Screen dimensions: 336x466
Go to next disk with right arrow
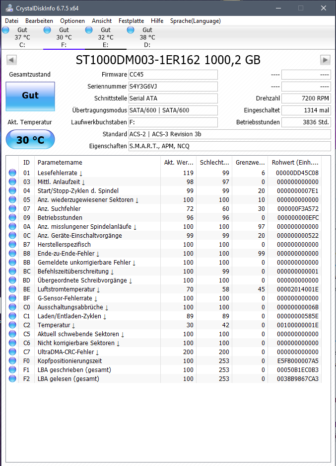(325, 60)
